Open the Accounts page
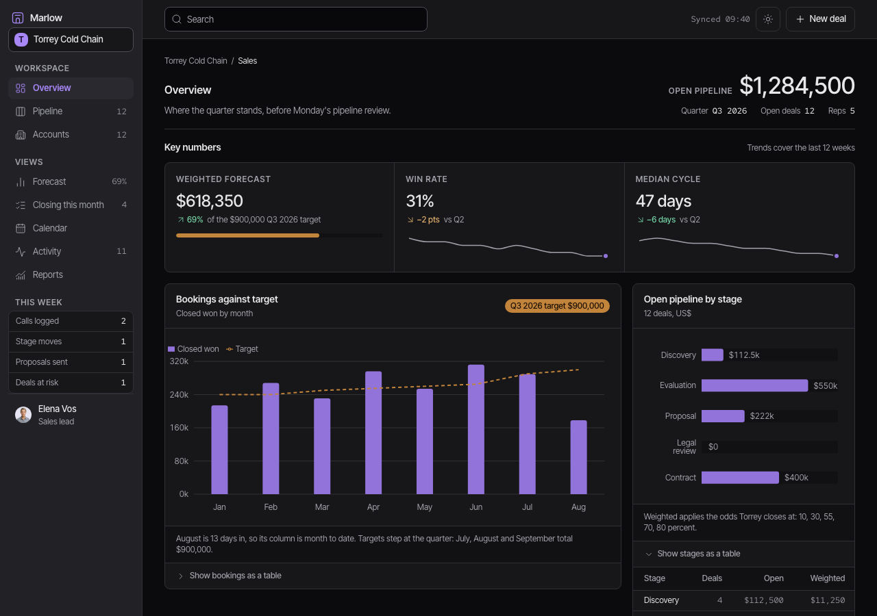877x616 pixels. click(71, 135)
